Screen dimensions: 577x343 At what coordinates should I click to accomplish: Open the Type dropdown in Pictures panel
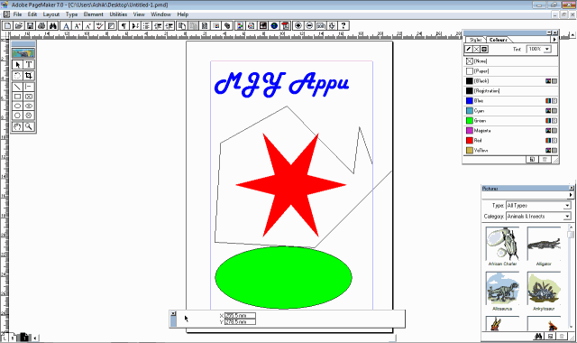tap(539, 205)
